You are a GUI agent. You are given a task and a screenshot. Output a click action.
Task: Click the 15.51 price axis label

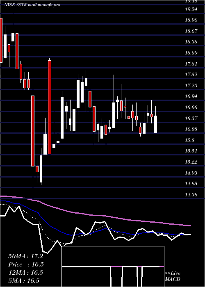[x=191, y=151]
